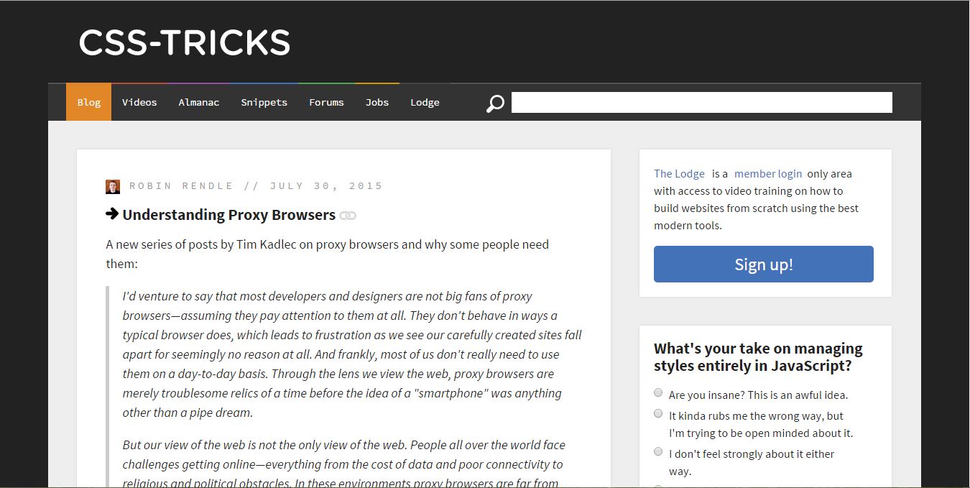970x488 pixels.
Task: Open the Understanding Proxy Browsers post
Action: pyautogui.click(x=228, y=215)
